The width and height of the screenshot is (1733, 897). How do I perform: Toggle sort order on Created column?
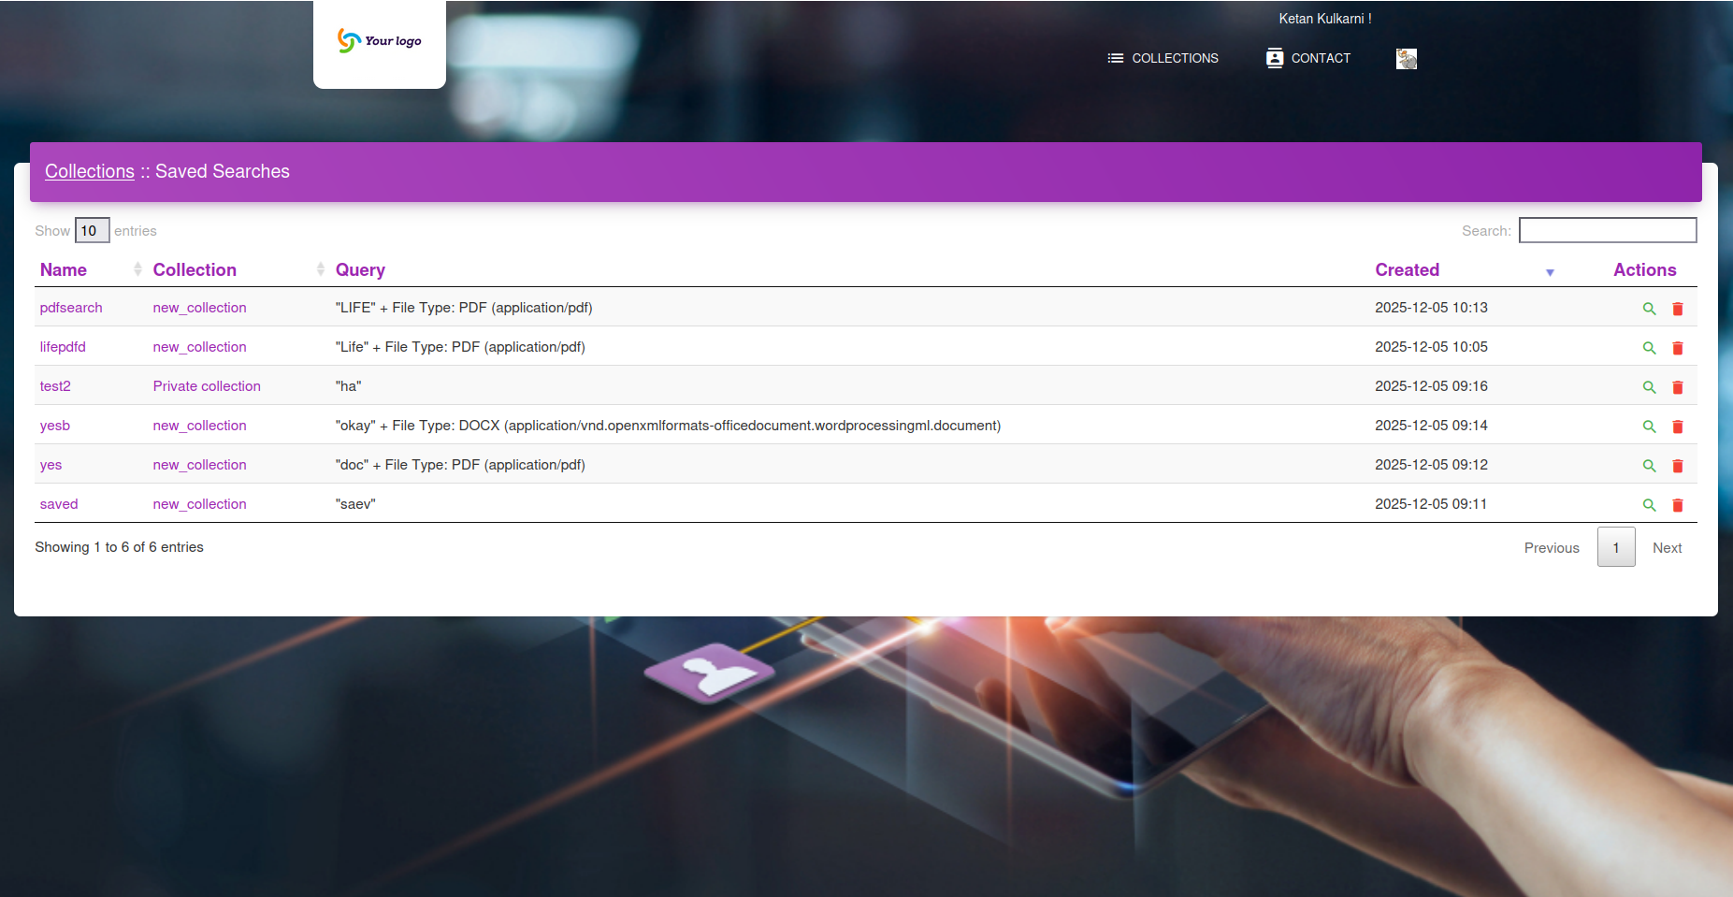click(1407, 270)
